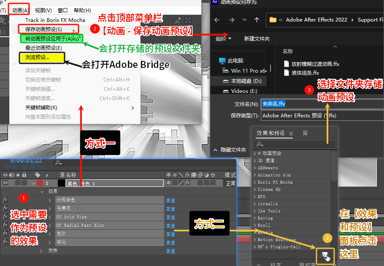Open the 保存类型 file type combo box
The height and width of the screenshot is (266, 384).
tap(322, 116)
